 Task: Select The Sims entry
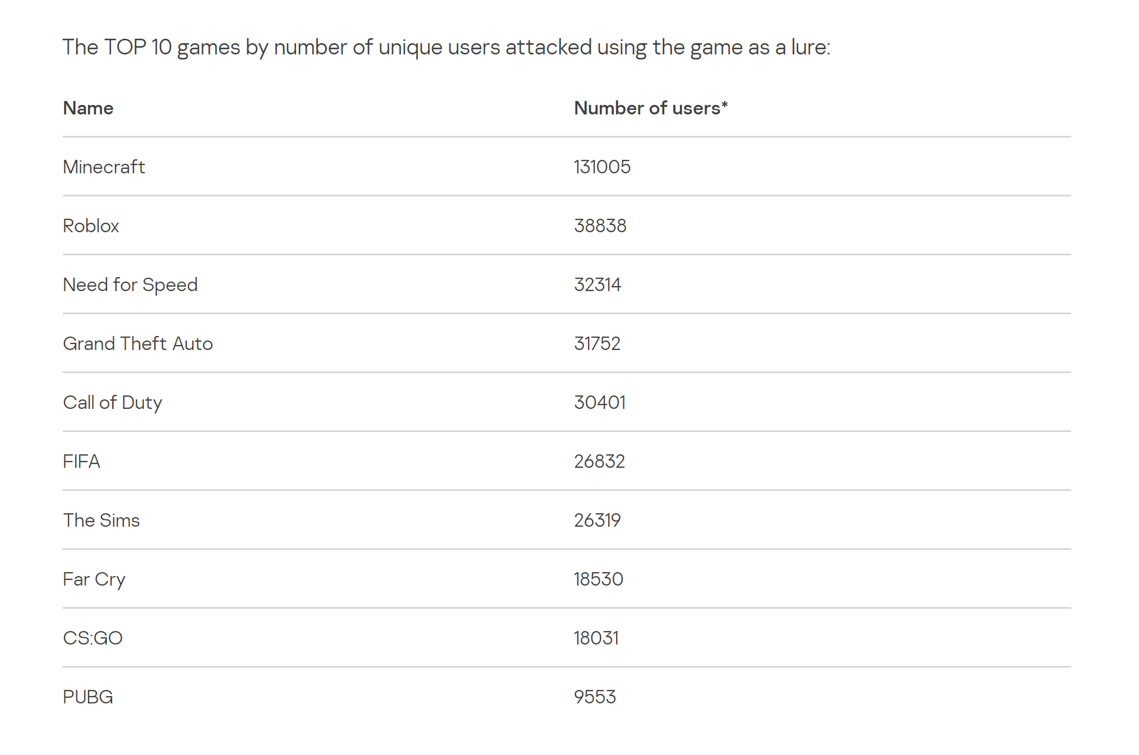[101, 520]
